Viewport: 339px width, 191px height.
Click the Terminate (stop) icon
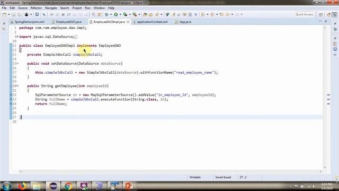[x=63, y=14]
